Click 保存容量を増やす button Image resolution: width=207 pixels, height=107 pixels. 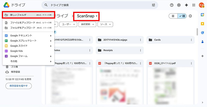pyautogui.click(x=18, y=86)
